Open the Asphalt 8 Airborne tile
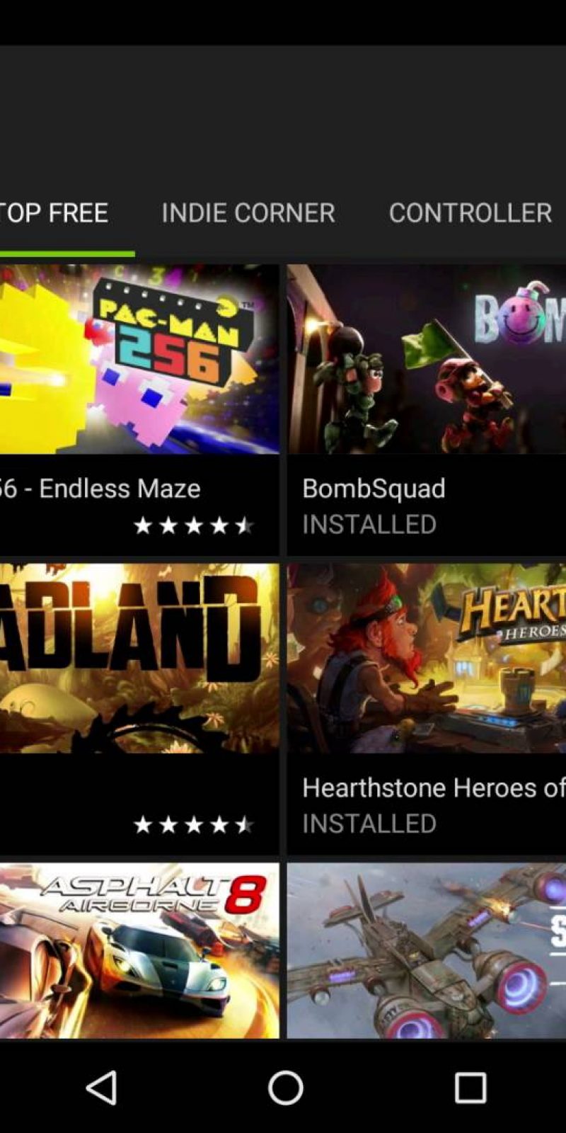 (139, 950)
